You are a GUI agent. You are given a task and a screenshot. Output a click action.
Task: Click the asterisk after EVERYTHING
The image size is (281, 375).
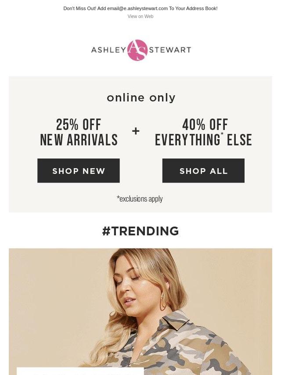tap(222, 133)
